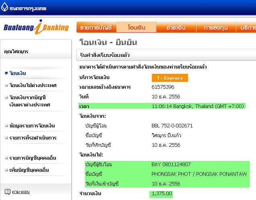256x200 pixels.
Task: Click the บริการโอนเงิน label
Action: [x=94, y=77]
